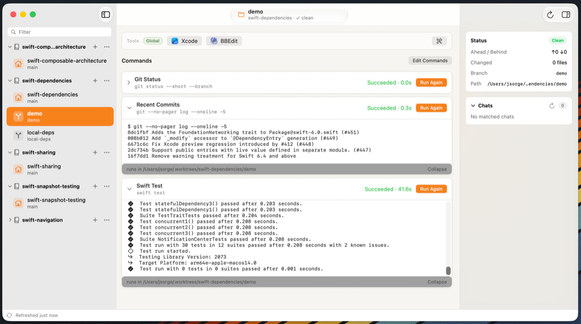
Task: Run Recent Commits again
Action: [x=431, y=108]
